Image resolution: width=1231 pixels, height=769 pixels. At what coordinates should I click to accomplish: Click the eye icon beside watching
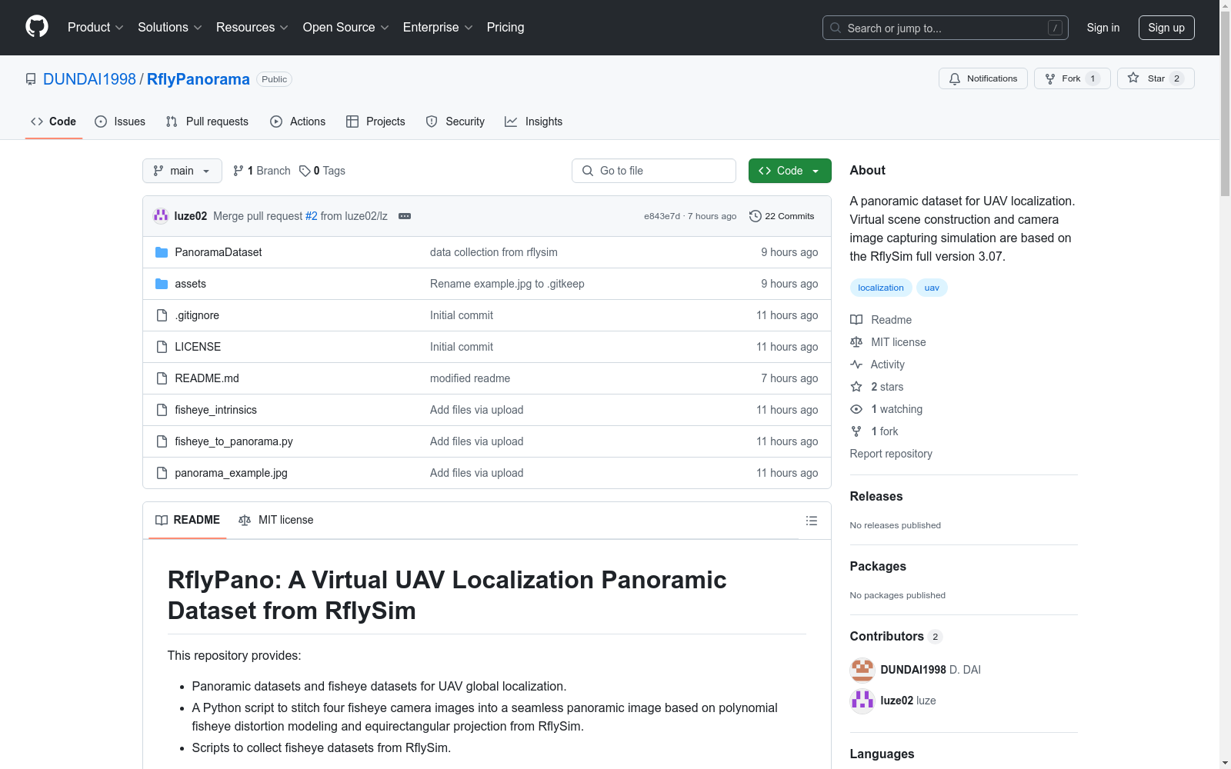856,409
